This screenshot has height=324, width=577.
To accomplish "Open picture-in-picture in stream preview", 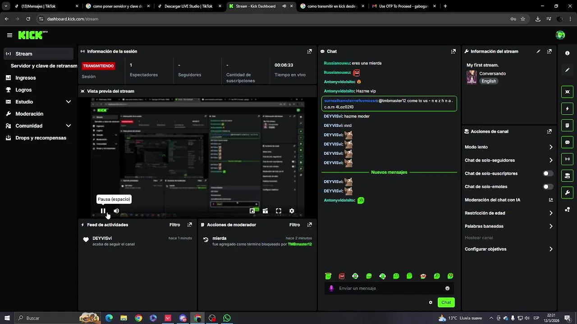I will tap(252, 211).
